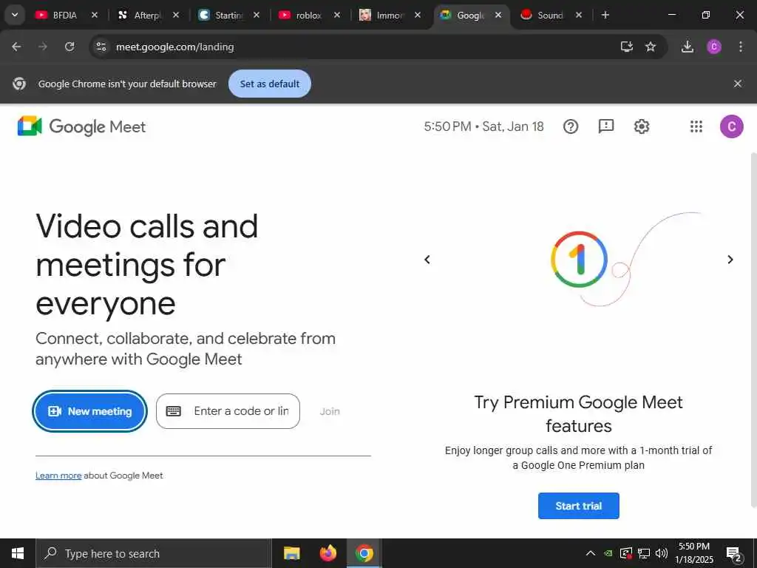This screenshot has height=568, width=757.
Task: Open network icon in system tray
Action: [x=644, y=553]
